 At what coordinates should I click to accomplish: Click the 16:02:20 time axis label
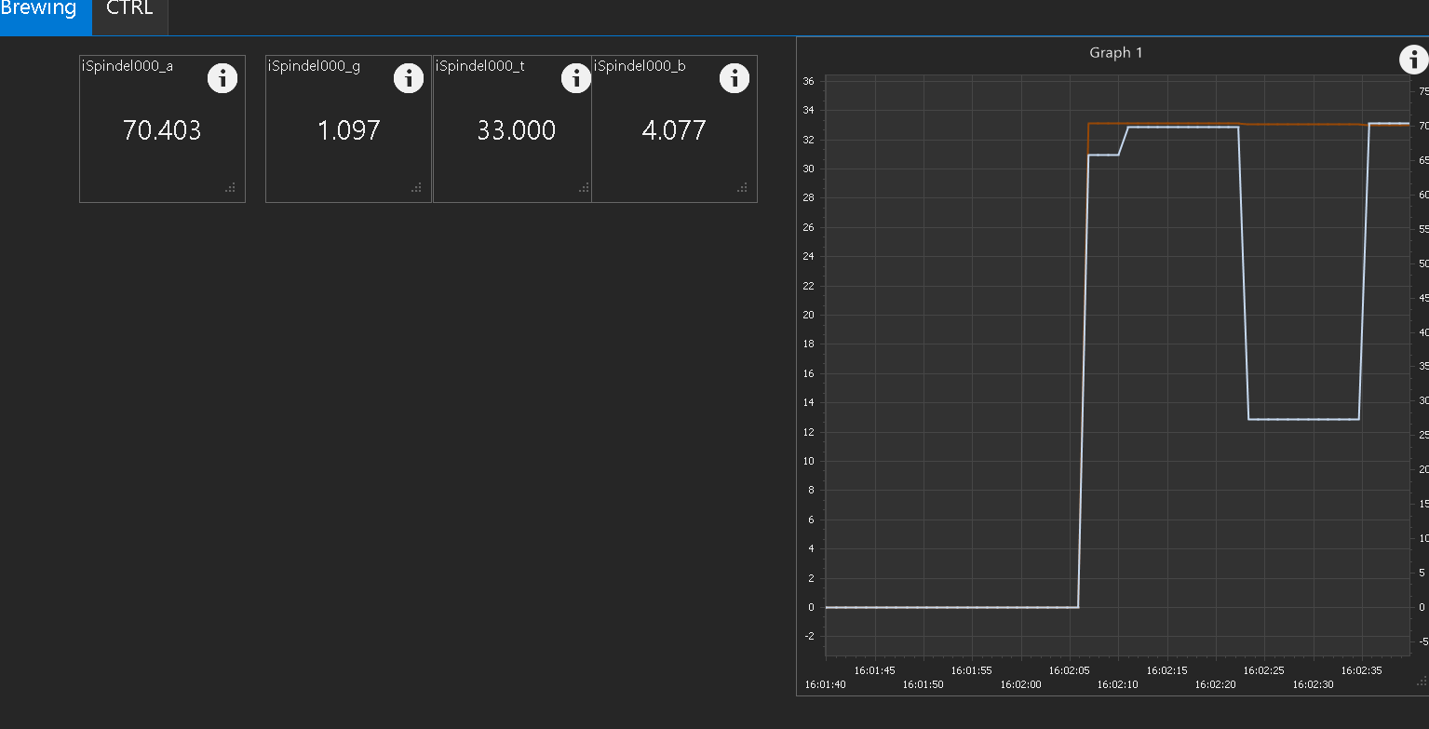click(1216, 684)
